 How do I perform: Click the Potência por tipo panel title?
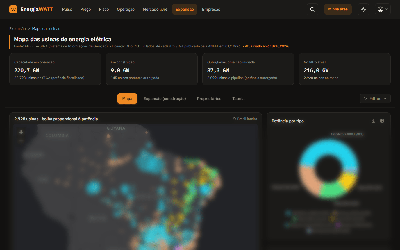[x=287, y=121]
